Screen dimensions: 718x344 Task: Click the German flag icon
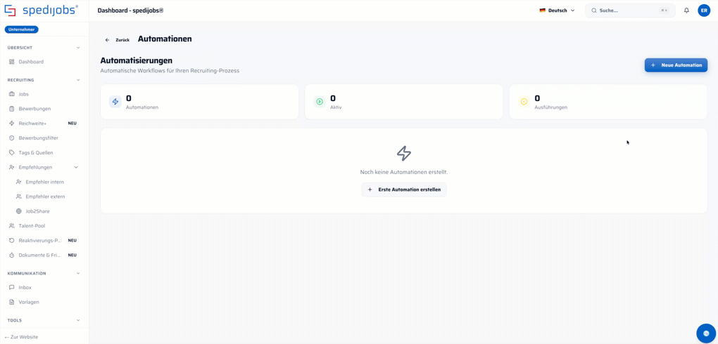543,11
